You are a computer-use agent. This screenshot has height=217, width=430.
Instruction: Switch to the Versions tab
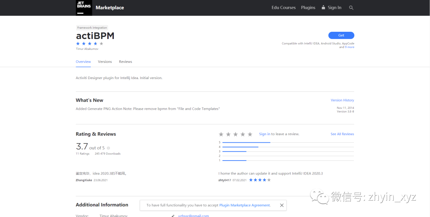tap(105, 62)
